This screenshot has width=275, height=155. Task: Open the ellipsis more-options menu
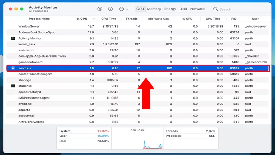[121, 9]
